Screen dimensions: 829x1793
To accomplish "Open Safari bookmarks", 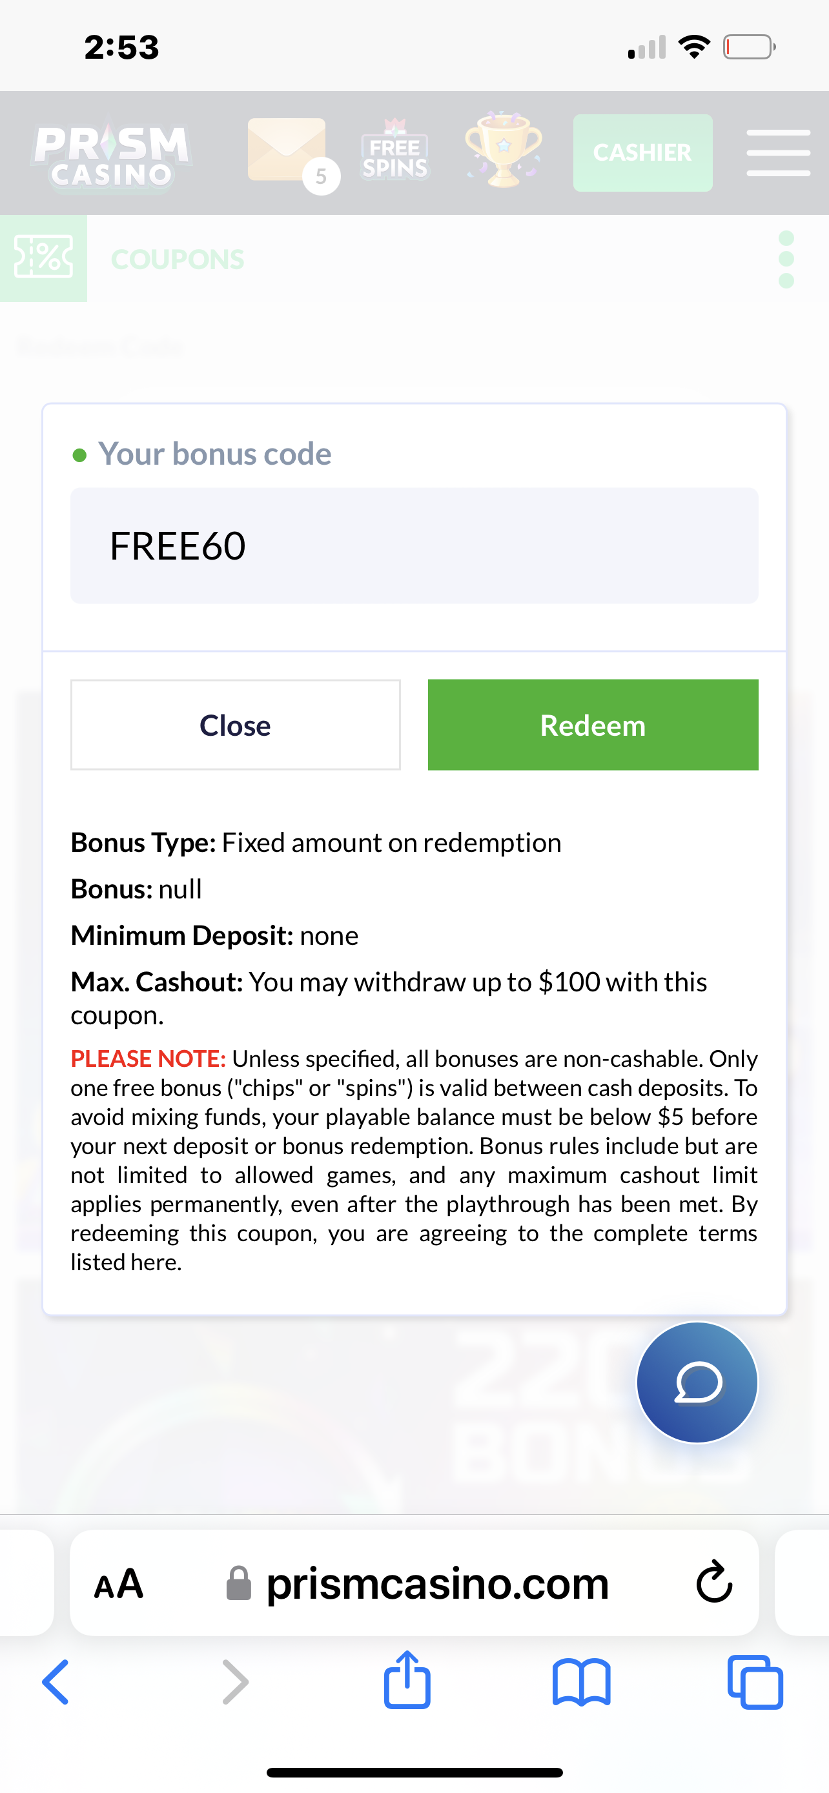I will pos(581,1681).
